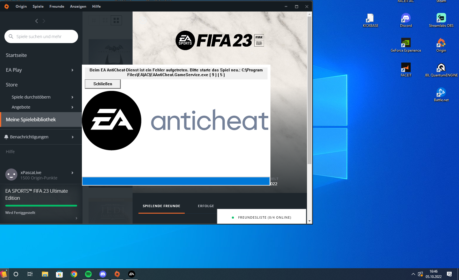The height and width of the screenshot is (280, 459).
Task: Go forward with the right navigation arrow
Action: (x=44, y=21)
